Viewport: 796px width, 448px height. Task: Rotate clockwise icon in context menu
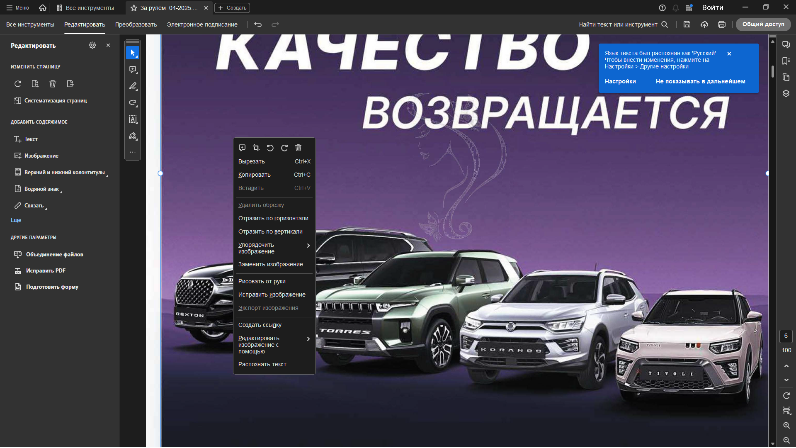click(x=284, y=148)
